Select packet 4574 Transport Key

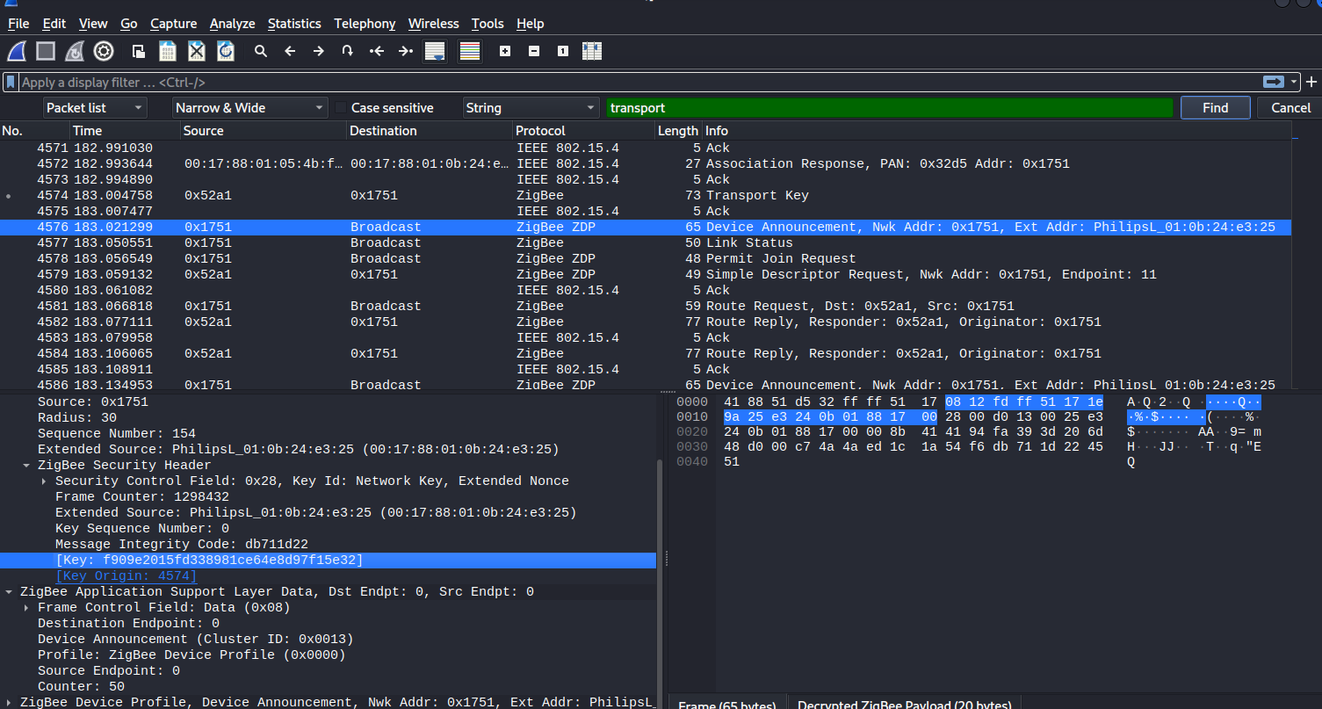pos(646,195)
